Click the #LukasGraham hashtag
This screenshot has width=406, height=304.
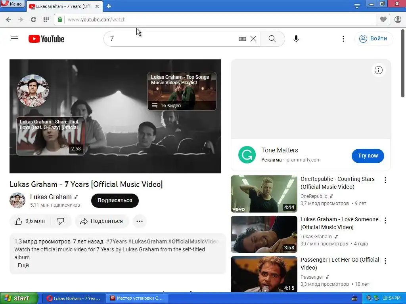click(147, 241)
